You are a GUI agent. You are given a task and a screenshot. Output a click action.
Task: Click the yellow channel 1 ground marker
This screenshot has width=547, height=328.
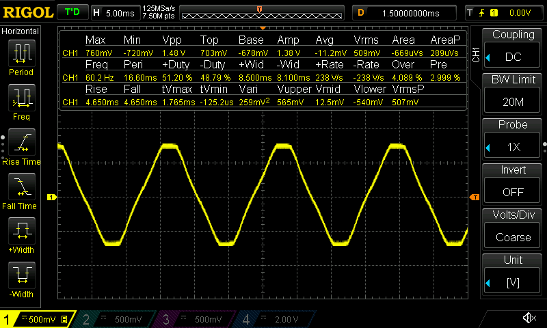(52, 197)
